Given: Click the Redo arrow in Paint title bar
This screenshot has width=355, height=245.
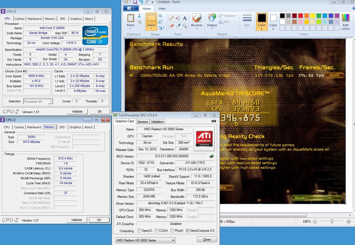Looking at the screenshot, I should [147, 2].
